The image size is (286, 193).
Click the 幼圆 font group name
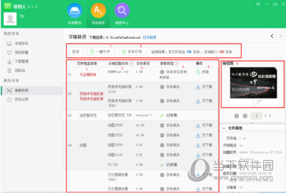coord(83,145)
